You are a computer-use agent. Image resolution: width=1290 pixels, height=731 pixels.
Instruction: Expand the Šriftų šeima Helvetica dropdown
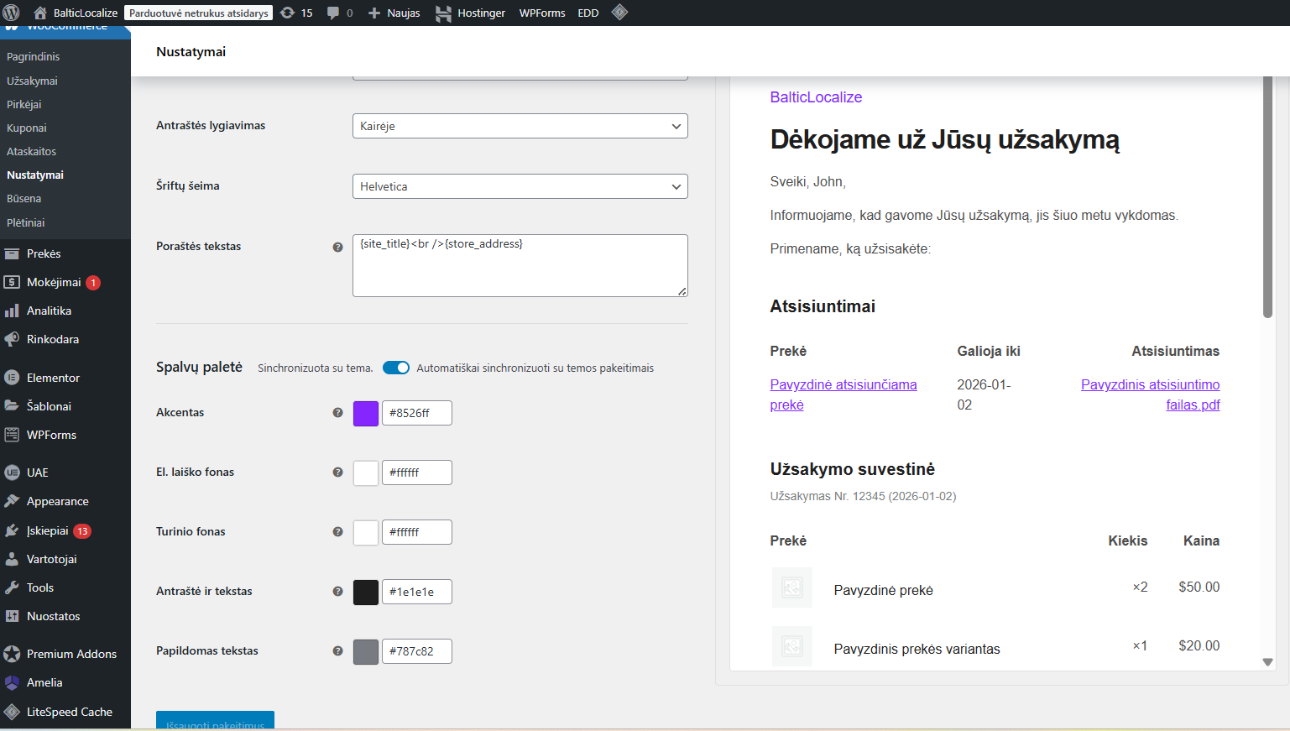[x=520, y=186]
